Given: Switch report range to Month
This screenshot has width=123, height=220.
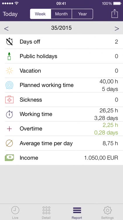Looking at the screenshot, I should tap(61, 14).
